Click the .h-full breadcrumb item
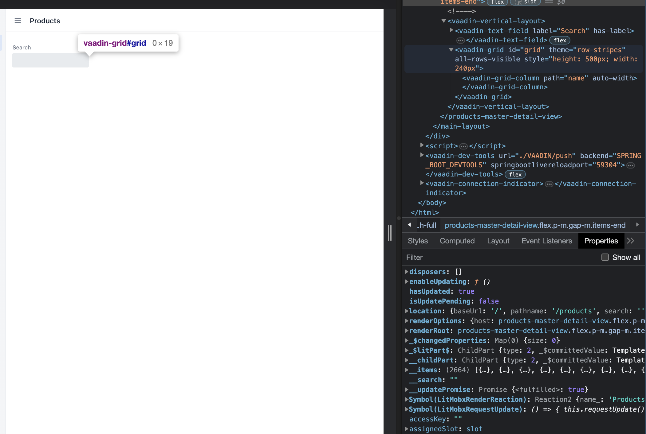Screen dimensions: 646x434 [427, 225]
